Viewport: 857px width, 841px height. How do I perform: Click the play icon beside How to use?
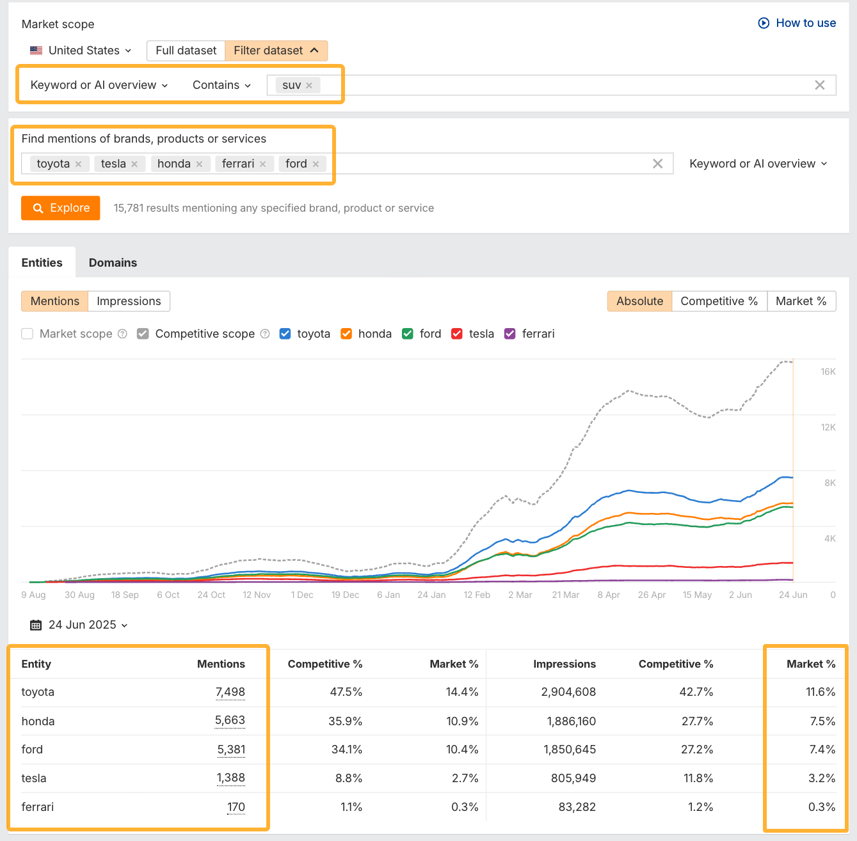coord(763,22)
